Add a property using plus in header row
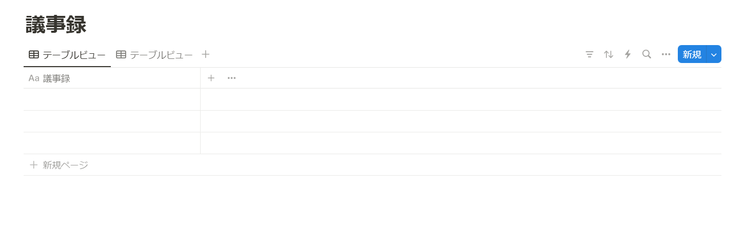 (x=211, y=78)
